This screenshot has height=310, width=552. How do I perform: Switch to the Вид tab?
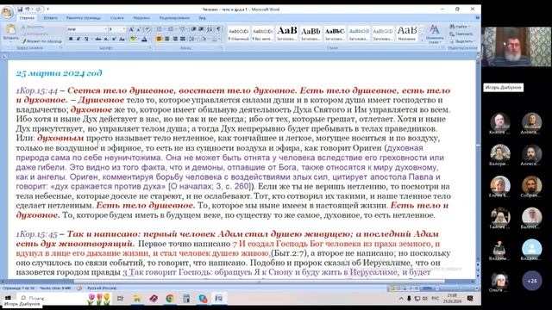click(202, 17)
